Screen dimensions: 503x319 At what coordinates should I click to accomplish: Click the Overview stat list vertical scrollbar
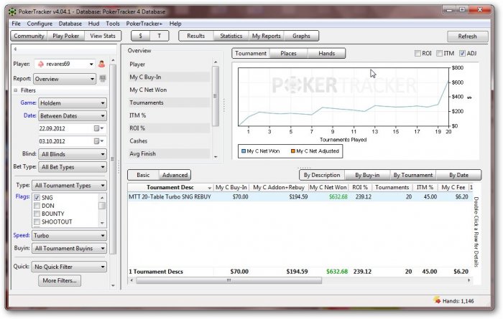pyautogui.click(x=216, y=96)
